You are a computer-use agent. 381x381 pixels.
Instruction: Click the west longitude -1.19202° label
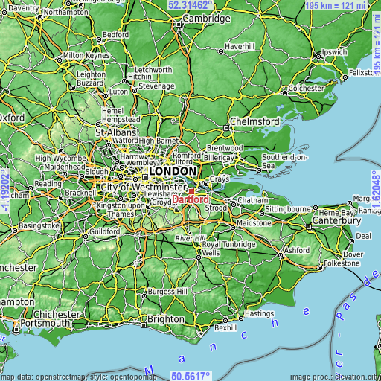pyautogui.click(x=5, y=190)
